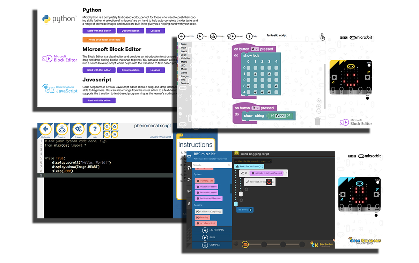
Task: Click the refresh loop icon in Code Kingdoms sidebar
Action: tap(189, 180)
